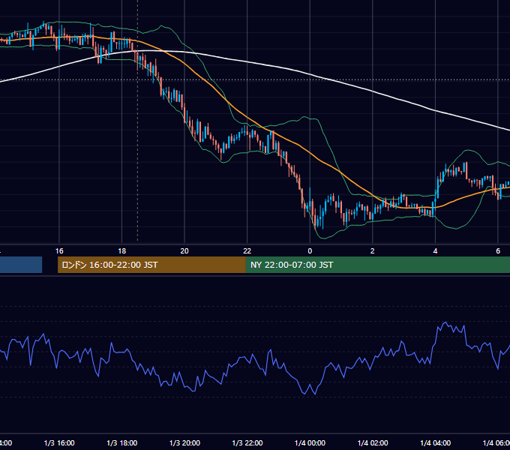Click the 4 hour label under chart
The height and width of the screenshot is (450, 510).
[x=435, y=251]
